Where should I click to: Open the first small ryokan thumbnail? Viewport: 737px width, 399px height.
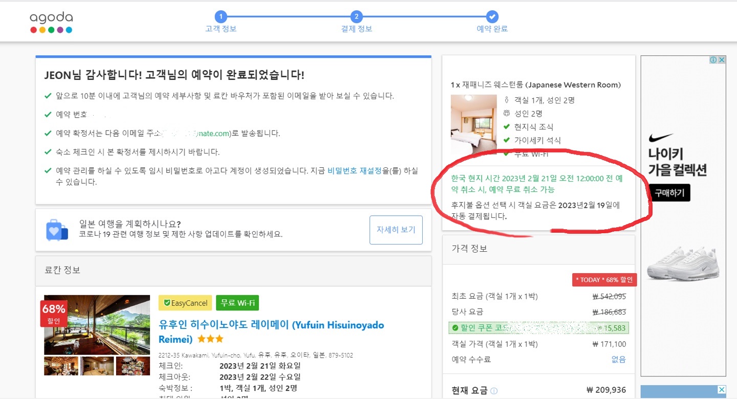61,366
